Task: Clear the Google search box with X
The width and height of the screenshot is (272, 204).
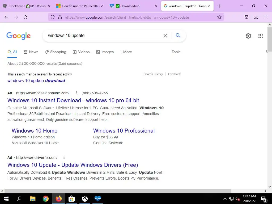Action: pyautogui.click(x=165, y=36)
